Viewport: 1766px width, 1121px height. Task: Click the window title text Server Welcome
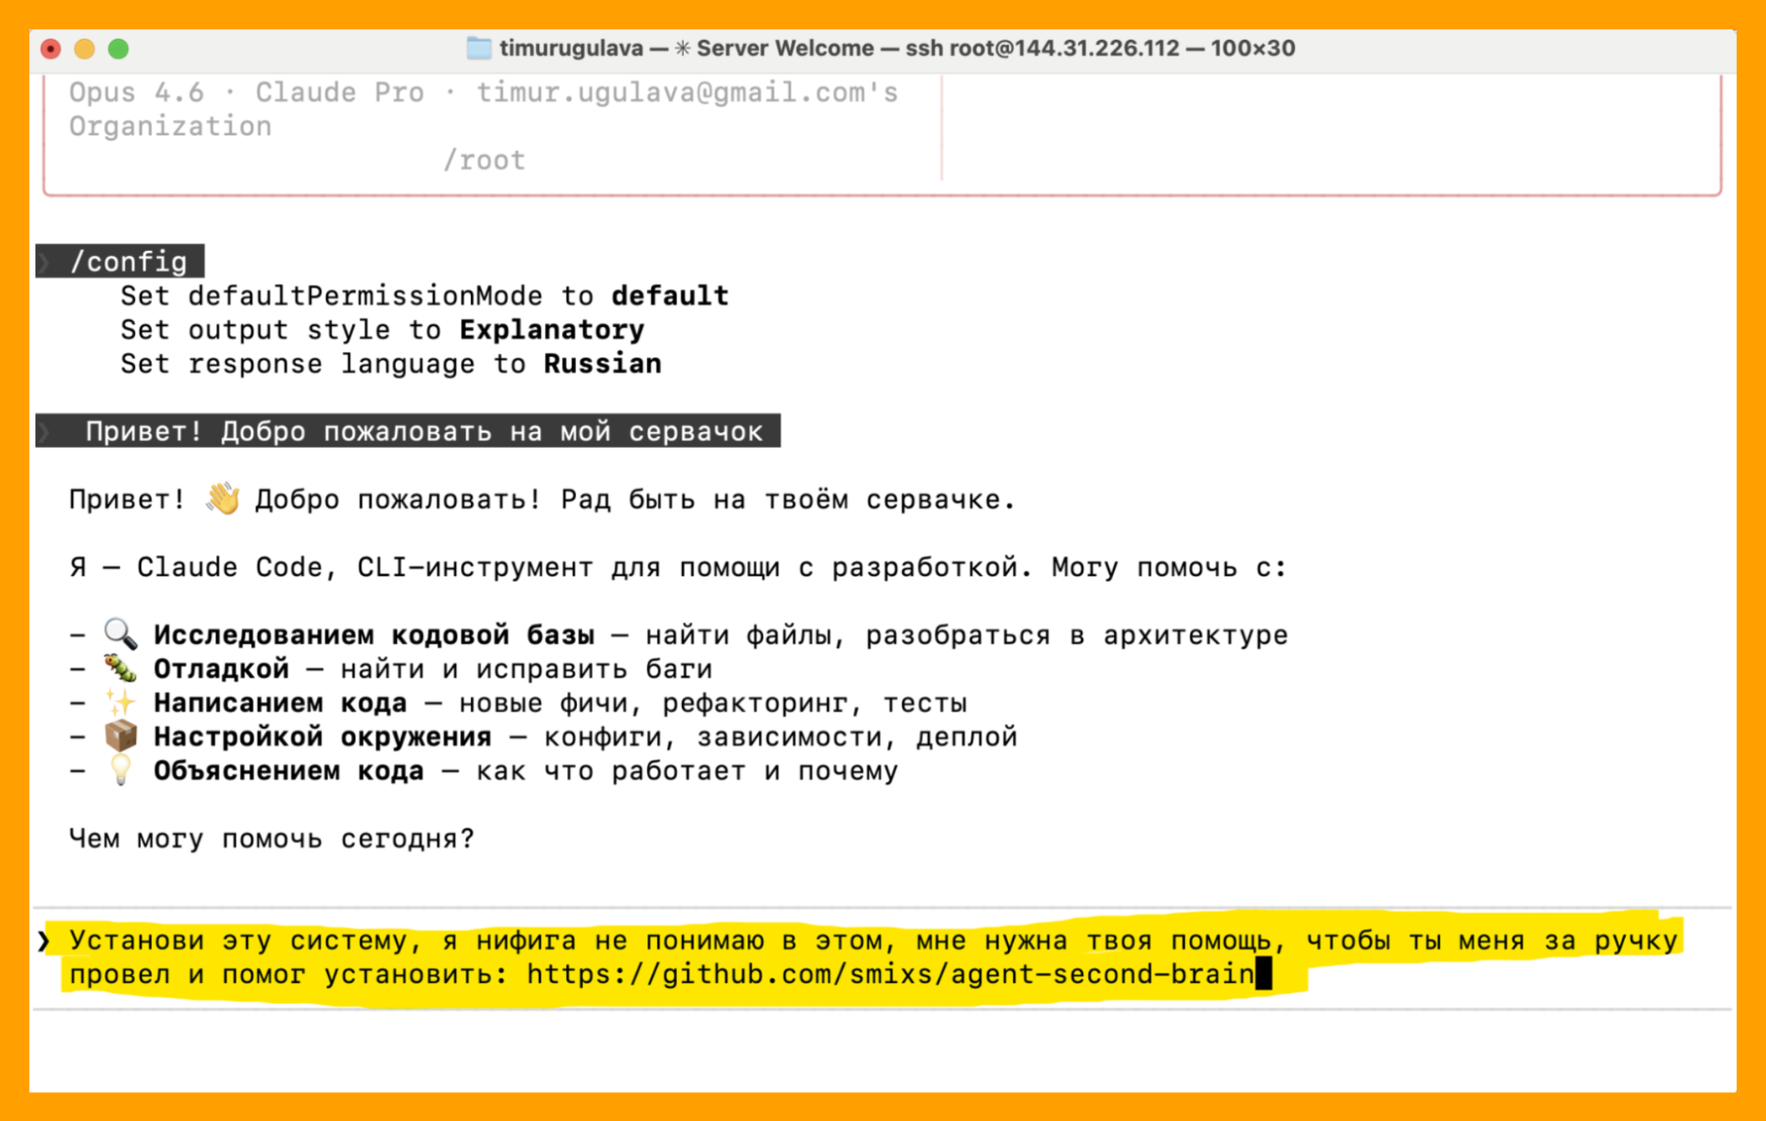784,49
